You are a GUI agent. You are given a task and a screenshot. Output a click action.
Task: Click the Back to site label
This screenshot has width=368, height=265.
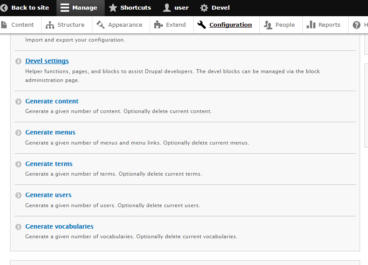coord(30,8)
